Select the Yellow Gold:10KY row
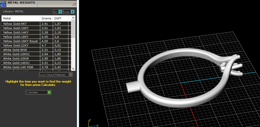This screenshot has height=127, width=260. pyautogui.click(x=36, y=28)
